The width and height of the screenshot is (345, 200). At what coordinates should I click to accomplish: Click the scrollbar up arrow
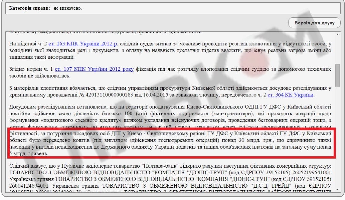[338, 34]
